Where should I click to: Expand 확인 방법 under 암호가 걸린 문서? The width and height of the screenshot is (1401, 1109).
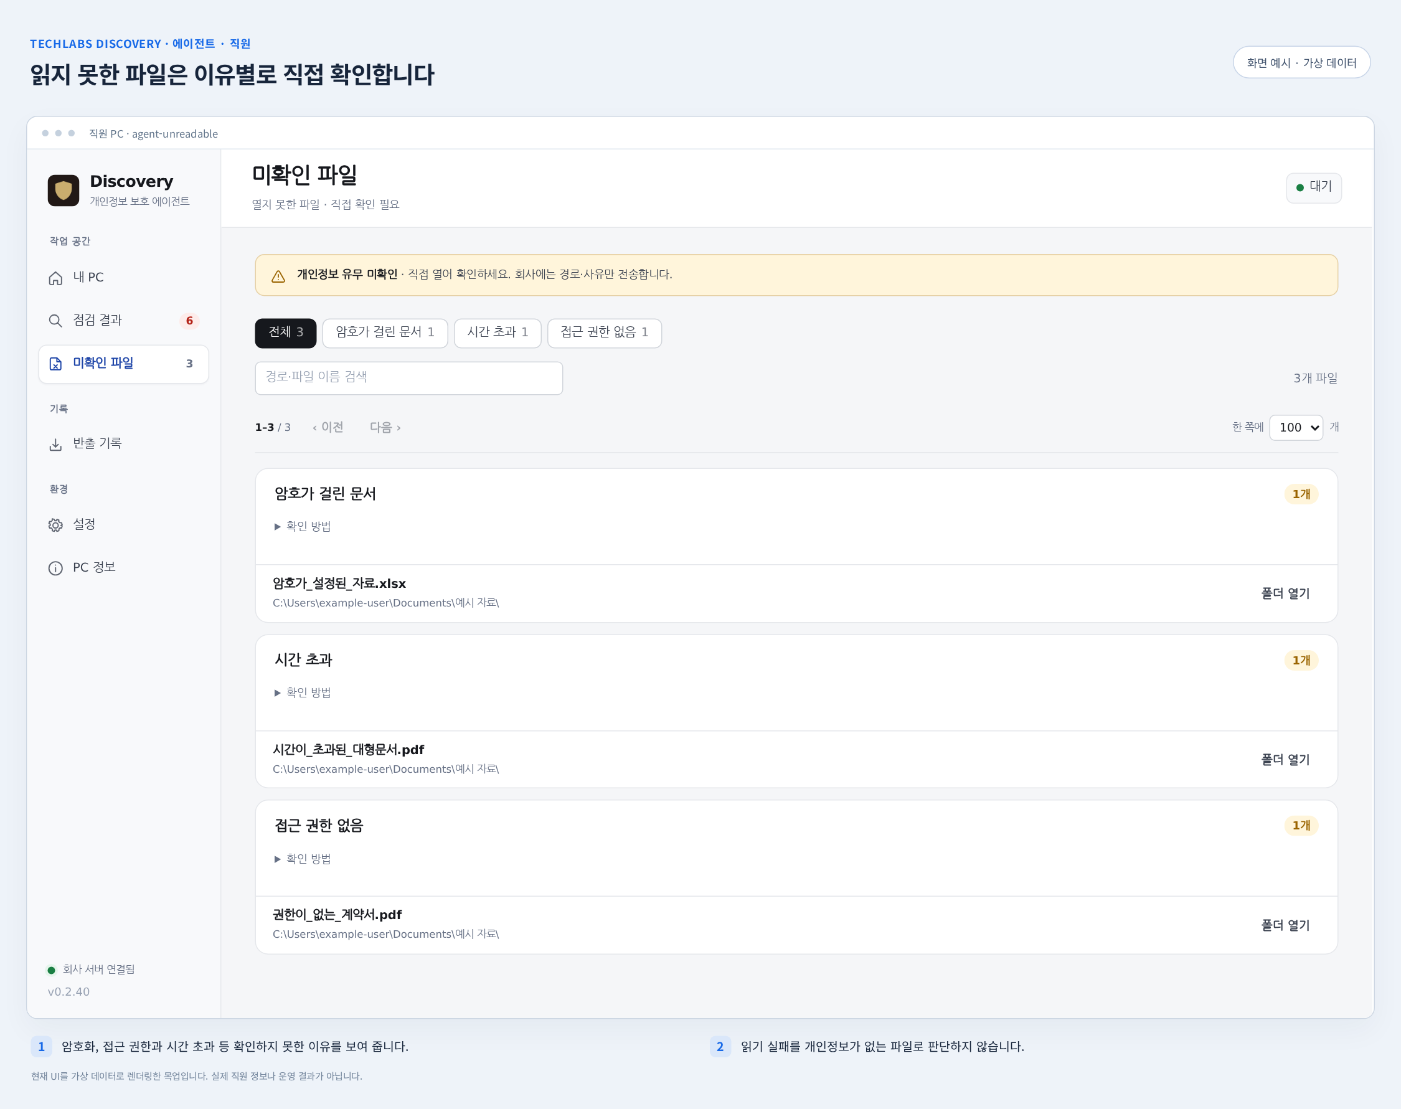[x=303, y=526]
